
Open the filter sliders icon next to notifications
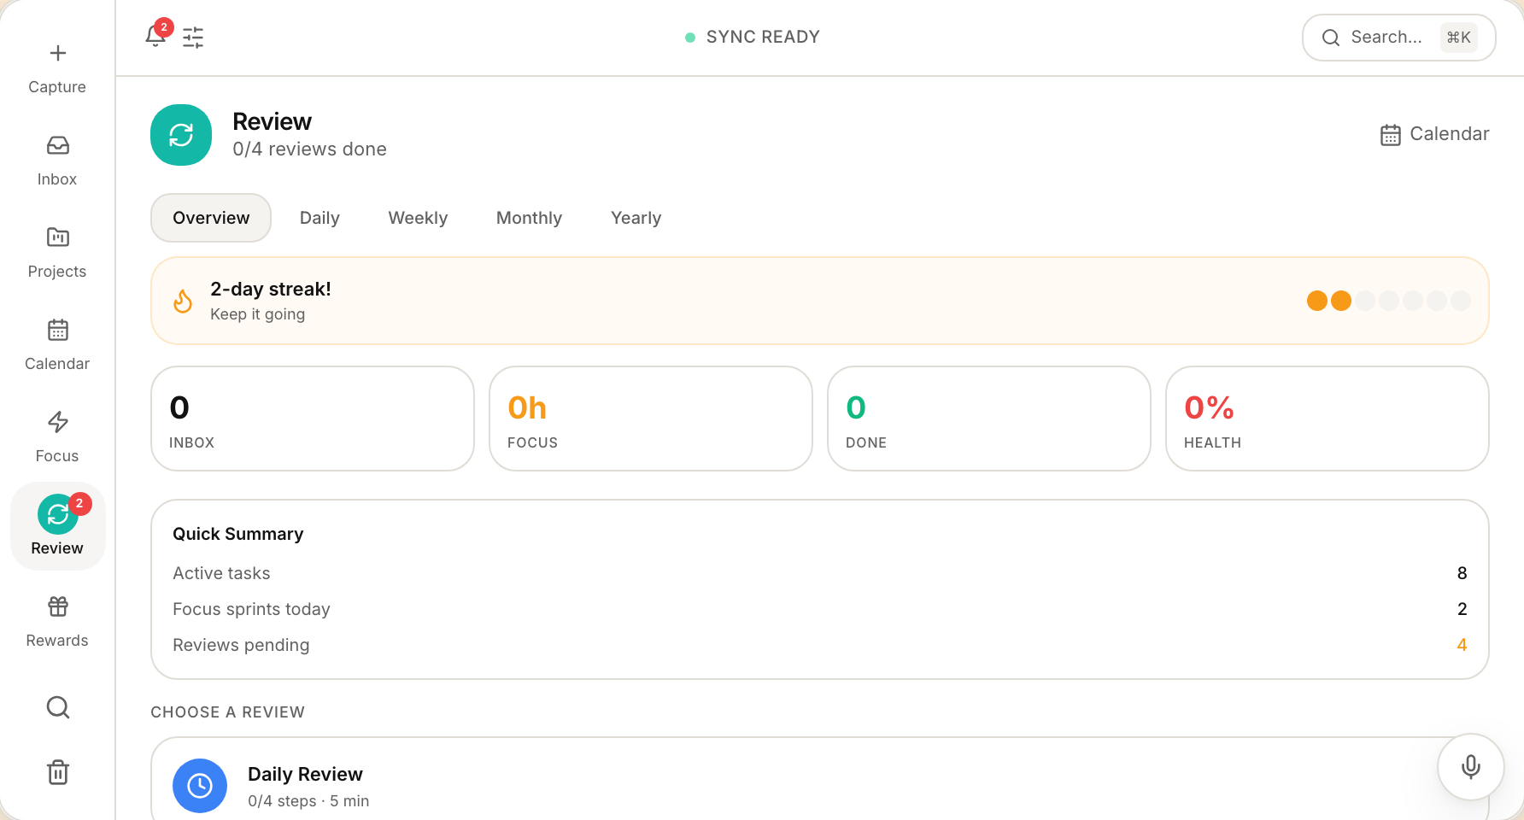193,37
